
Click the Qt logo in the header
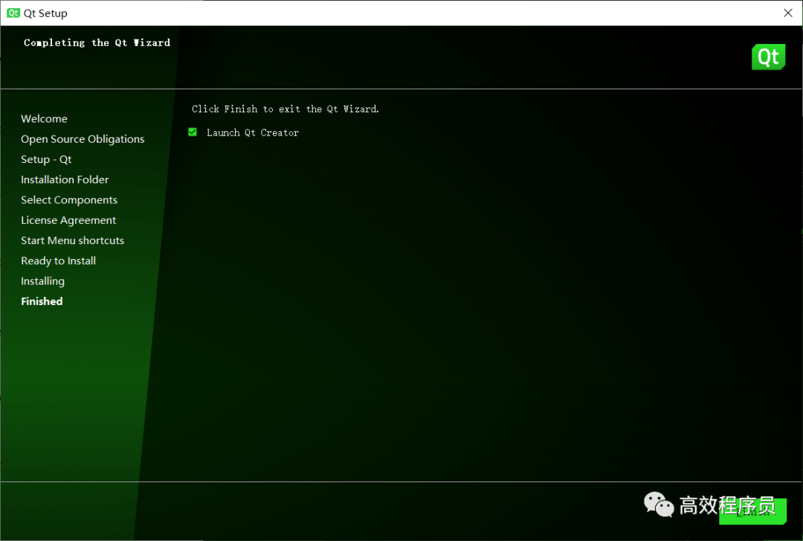[768, 57]
